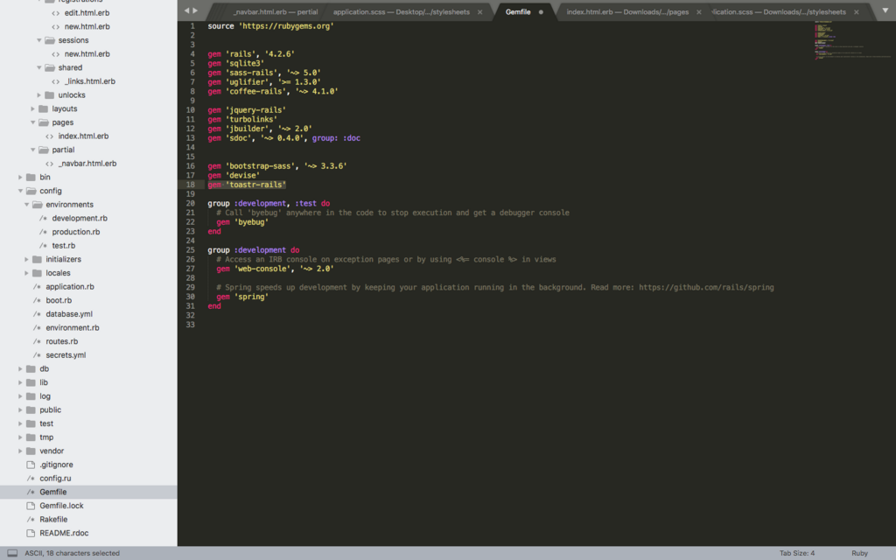The width and height of the screenshot is (896, 560).
Task: Switch to application.scss Desktop stylesheets tab
Action: 401,12
